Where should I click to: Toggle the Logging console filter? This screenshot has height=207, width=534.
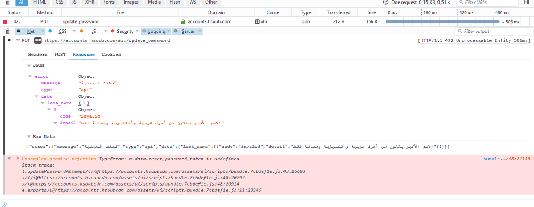pos(156,31)
